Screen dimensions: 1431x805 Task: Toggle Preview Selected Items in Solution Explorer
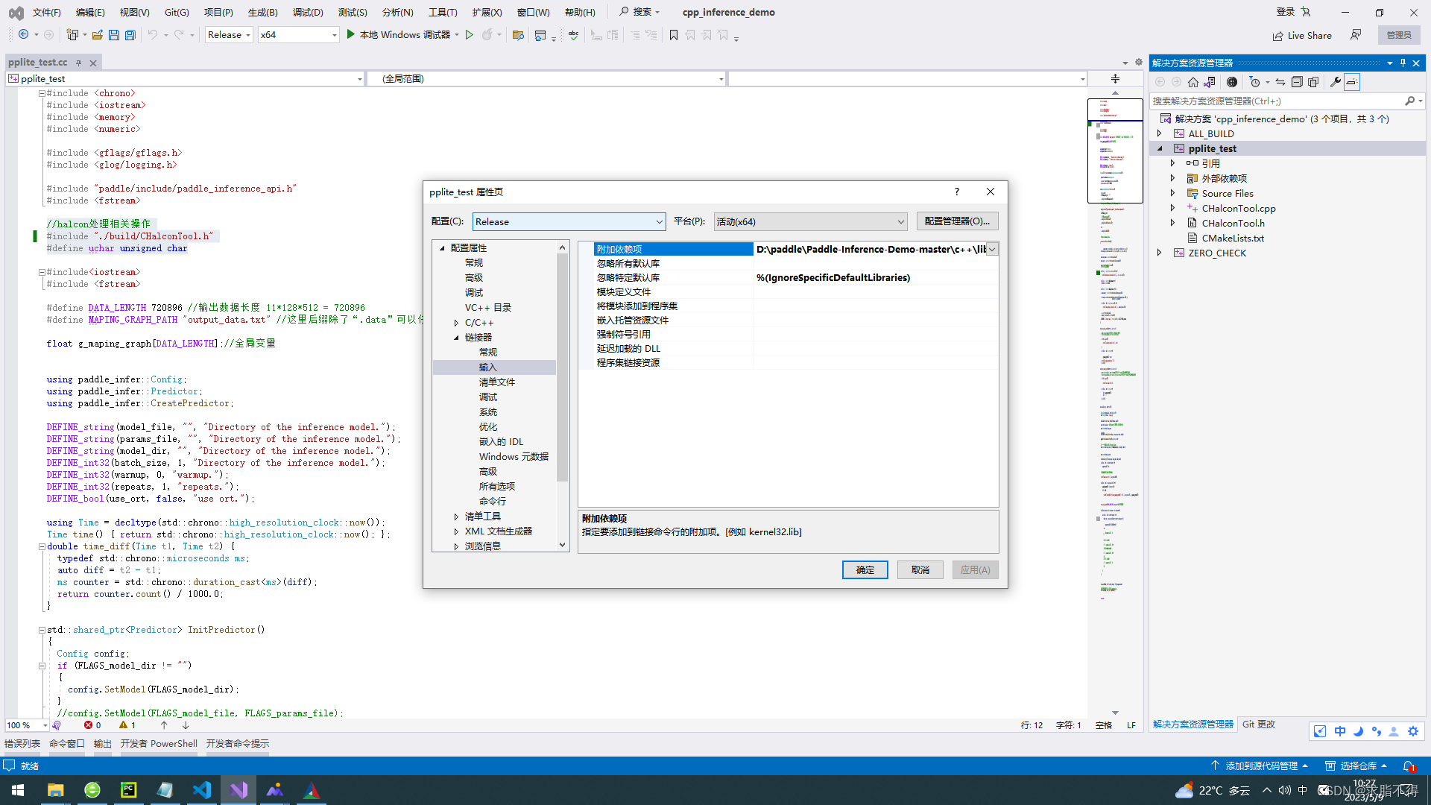tap(1352, 82)
